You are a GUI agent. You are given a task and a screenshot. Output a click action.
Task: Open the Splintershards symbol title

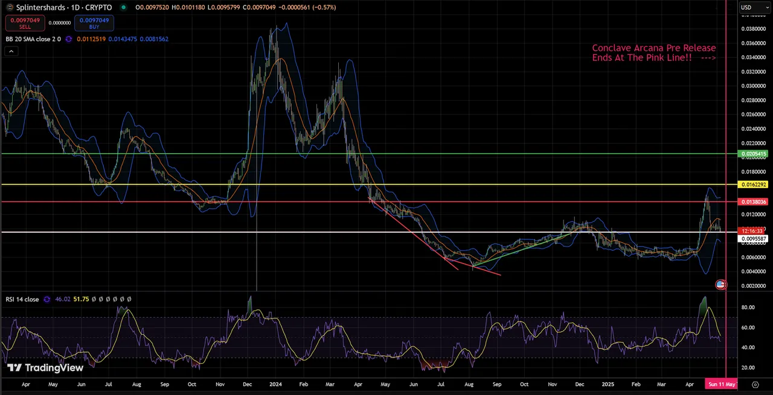(64, 7)
